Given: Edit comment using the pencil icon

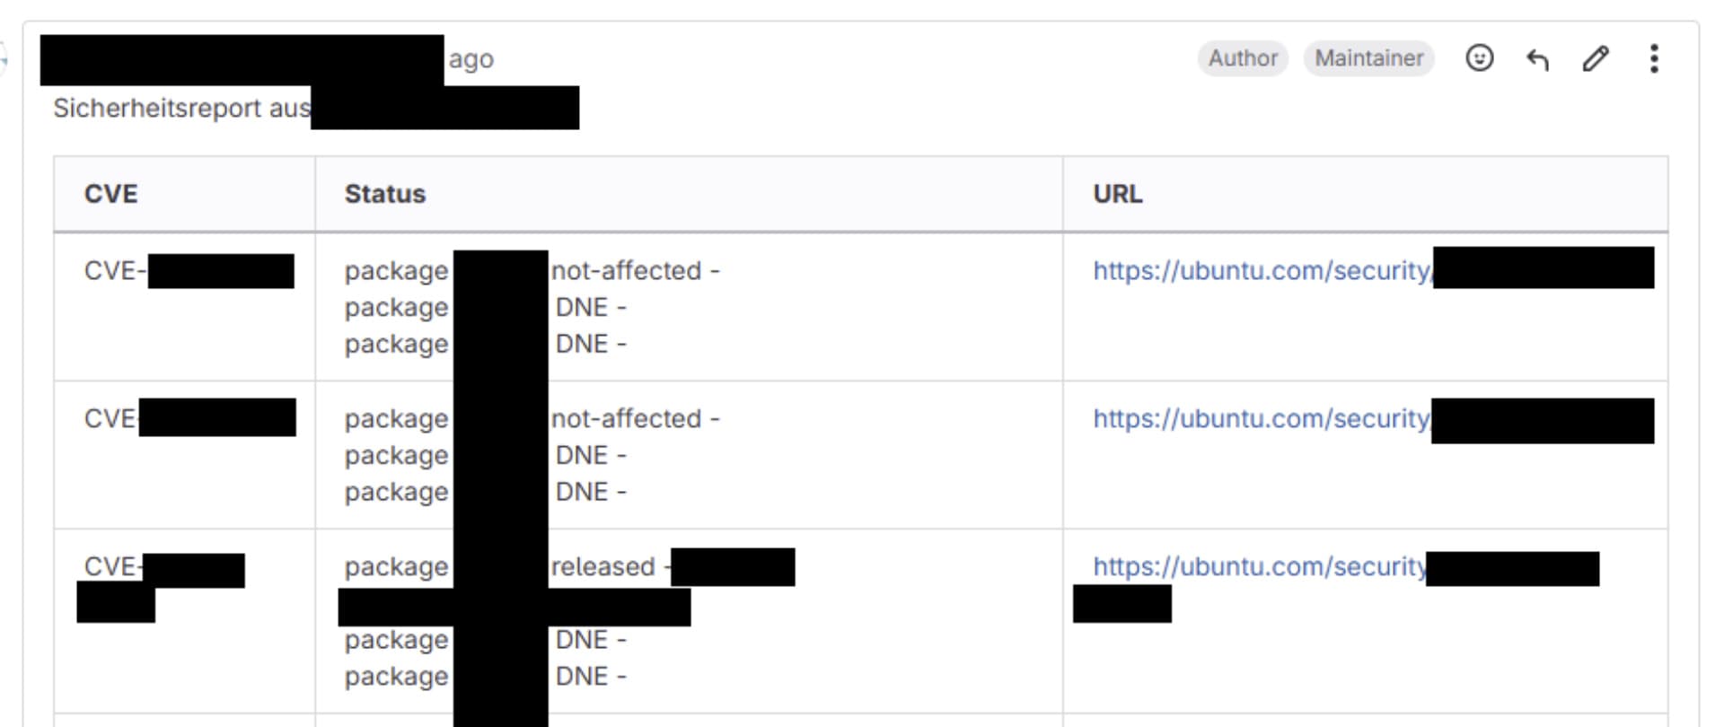Looking at the screenshot, I should 1596,59.
